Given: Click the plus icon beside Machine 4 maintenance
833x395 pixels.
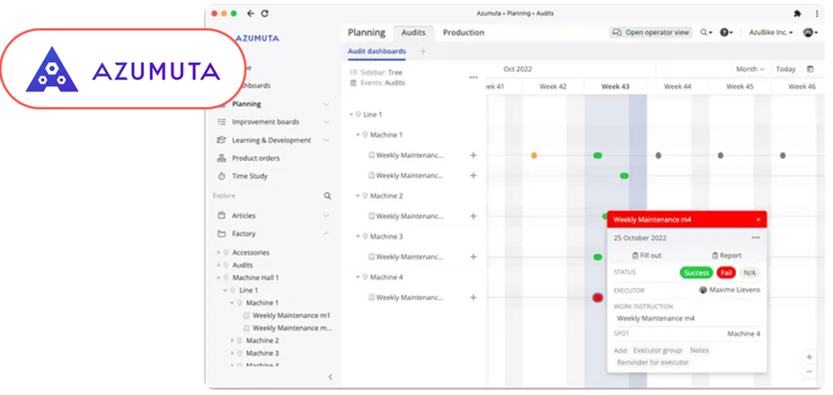Looking at the screenshot, I should [473, 297].
